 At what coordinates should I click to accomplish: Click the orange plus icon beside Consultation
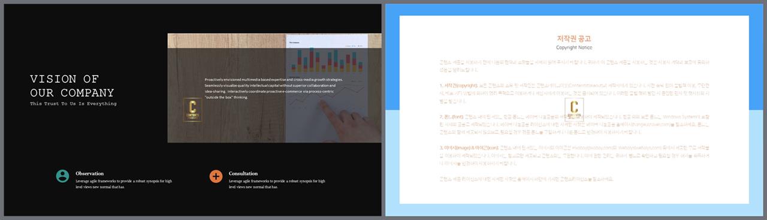[216, 176]
